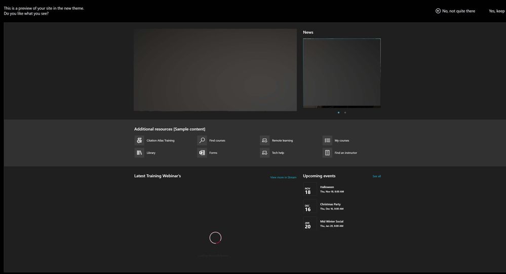Click the Citation Atlas Training icon
The image size is (506, 274).
tap(139, 140)
